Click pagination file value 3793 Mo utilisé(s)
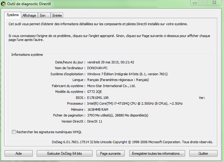 118,115
